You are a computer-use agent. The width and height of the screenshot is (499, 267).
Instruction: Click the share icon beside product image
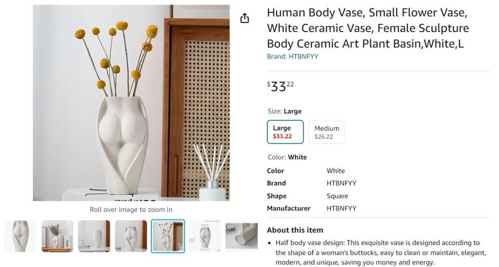coord(245,18)
